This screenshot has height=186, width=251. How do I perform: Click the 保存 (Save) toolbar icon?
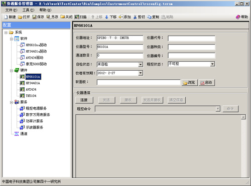pos(34,17)
